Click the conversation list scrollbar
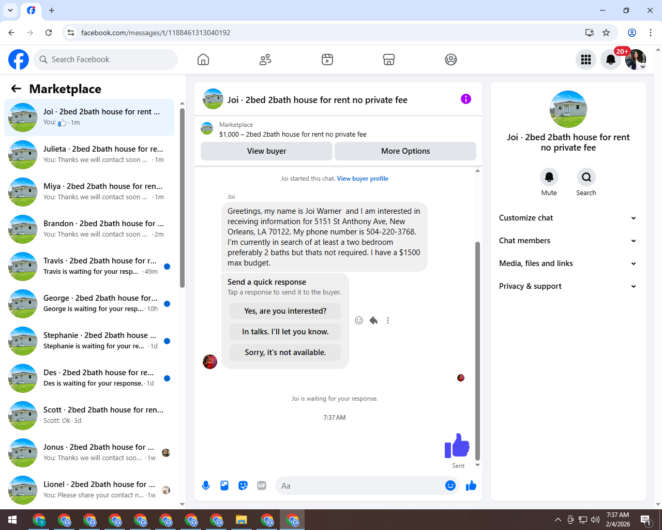This screenshot has width=662, height=530. [x=182, y=197]
